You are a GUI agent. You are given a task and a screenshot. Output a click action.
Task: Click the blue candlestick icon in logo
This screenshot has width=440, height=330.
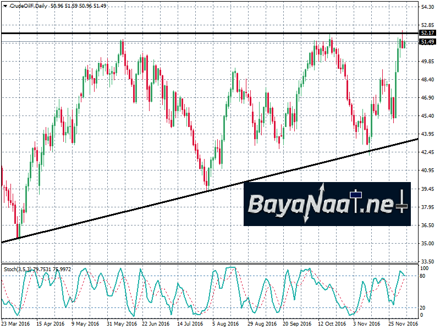coord(356,193)
